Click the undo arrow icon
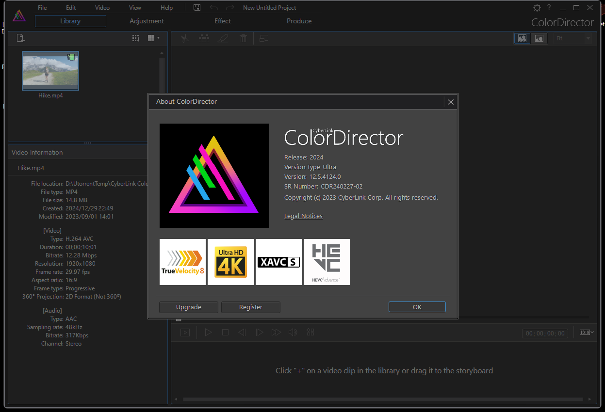Screen dimensions: 605x412 coord(213,8)
